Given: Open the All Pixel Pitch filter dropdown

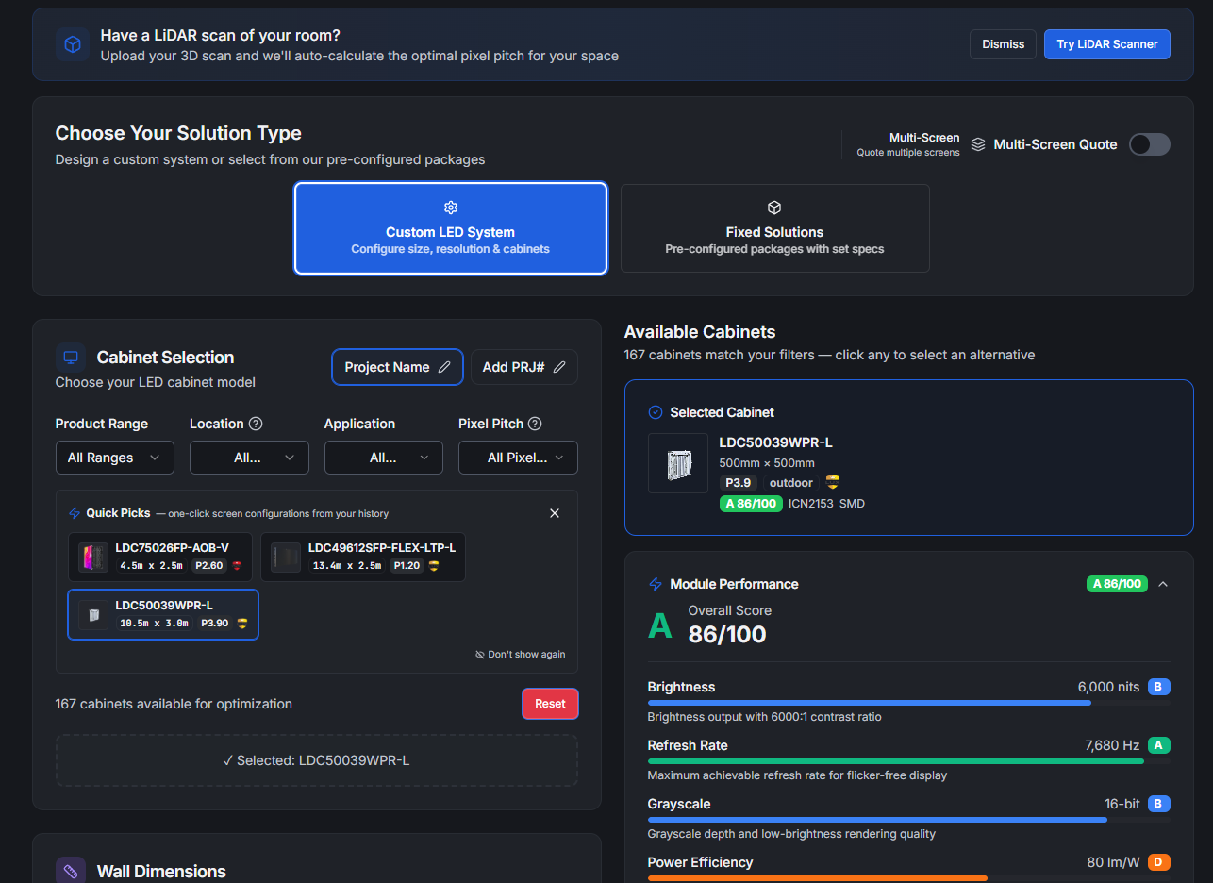Looking at the screenshot, I should 518,458.
